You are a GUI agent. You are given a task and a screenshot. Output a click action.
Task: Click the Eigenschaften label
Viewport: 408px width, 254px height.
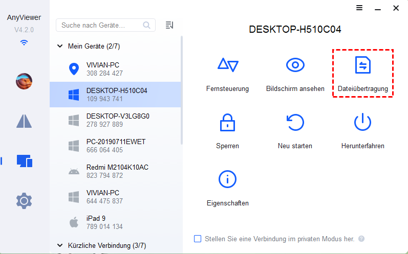pos(228,203)
